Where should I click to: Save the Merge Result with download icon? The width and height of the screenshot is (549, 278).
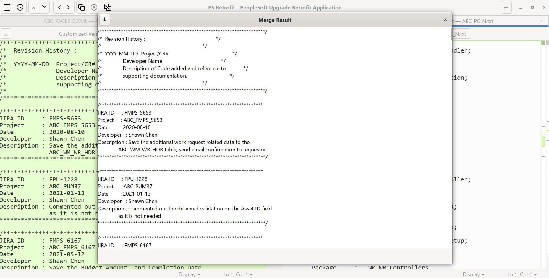coord(105,20)
